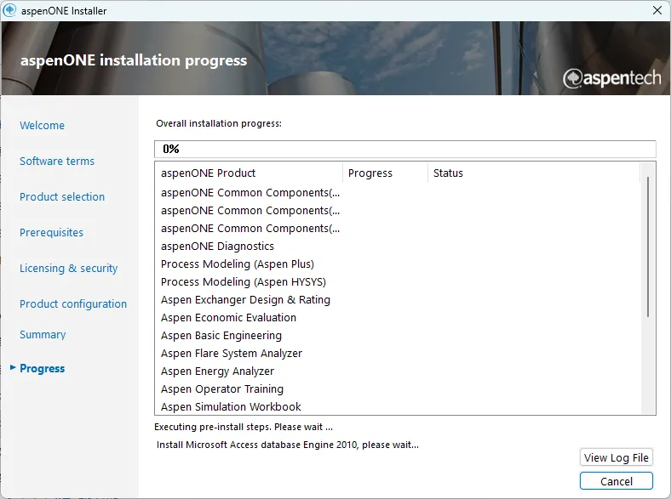Image resolution: width=671 pixels, height=499 pixels.
Task: Click the Status column header
Action: 448,173
